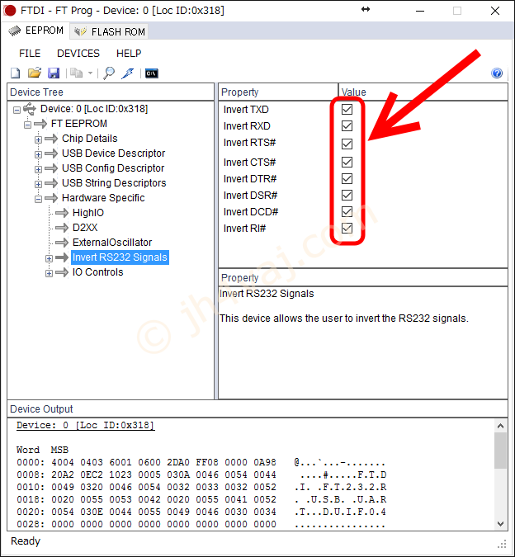515x557 pixels.
Task: Click the Invert RI# property label
Action: 244,229
